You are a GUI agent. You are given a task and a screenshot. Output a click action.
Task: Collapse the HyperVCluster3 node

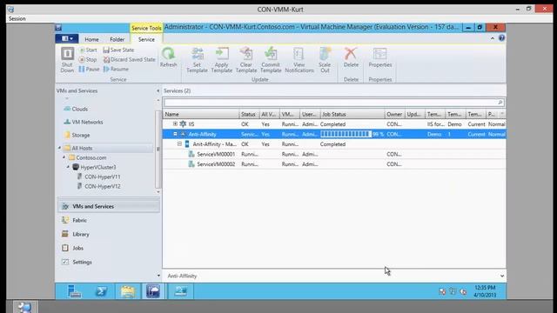tap(68, 167)
